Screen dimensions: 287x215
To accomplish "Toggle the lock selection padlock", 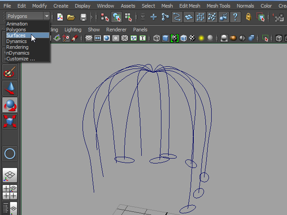I will pyautogui.click(x=248, y=17).
